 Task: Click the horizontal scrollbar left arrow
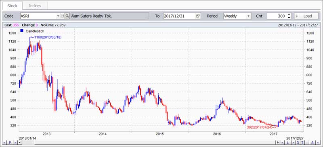click(x=20, y=143)
